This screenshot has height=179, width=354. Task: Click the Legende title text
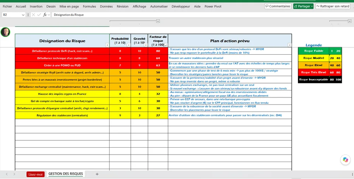pyautogui.click(x=313, y=45)
